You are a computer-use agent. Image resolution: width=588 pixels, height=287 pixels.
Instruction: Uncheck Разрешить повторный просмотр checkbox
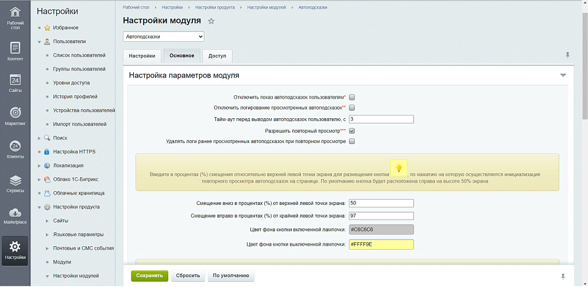[x=352, y=131]
